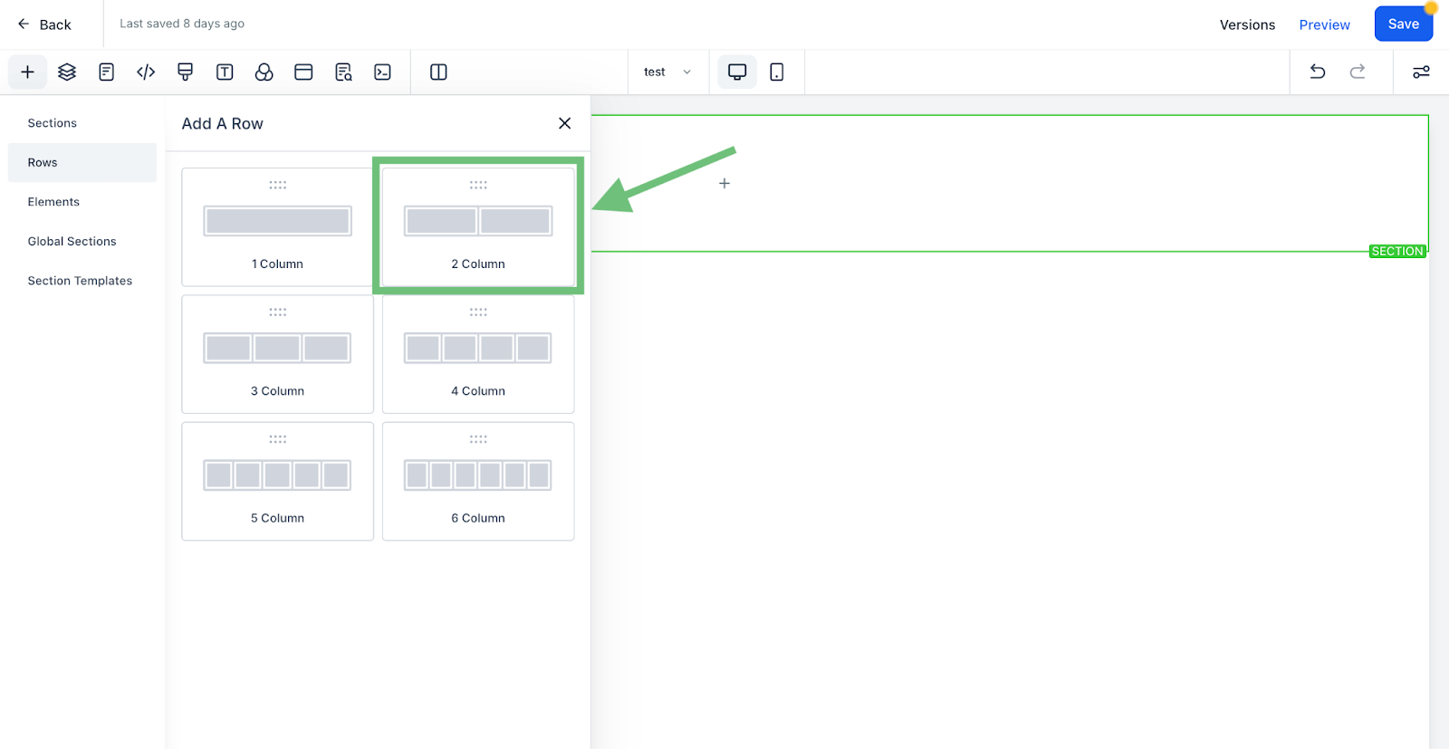Screen dimensions: 1449x749
Task: Select the Elements tab
Action: point(82,202)
